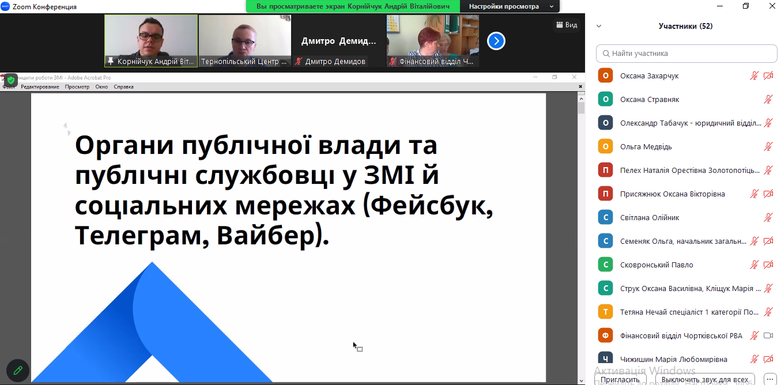
Task: Click the Zoom logo in the title bar
Action: point(6,6)
